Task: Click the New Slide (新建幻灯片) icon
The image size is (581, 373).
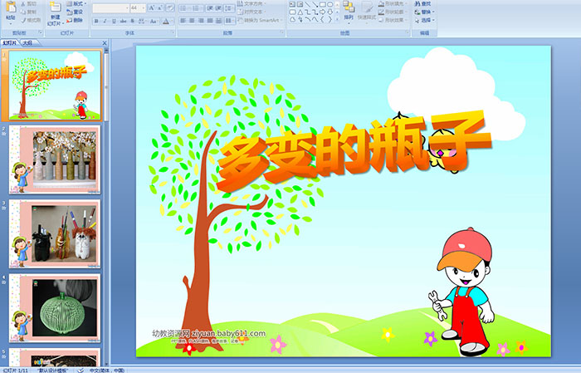Action: coord(56,7)
